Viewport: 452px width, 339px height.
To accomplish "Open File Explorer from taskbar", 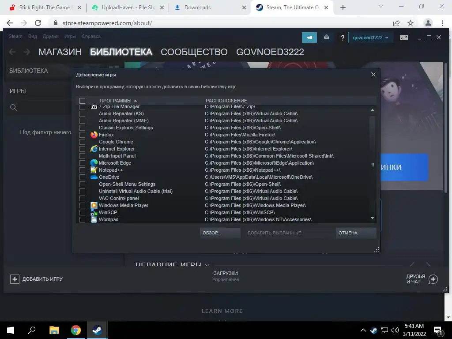I will (x=54, y=330).
